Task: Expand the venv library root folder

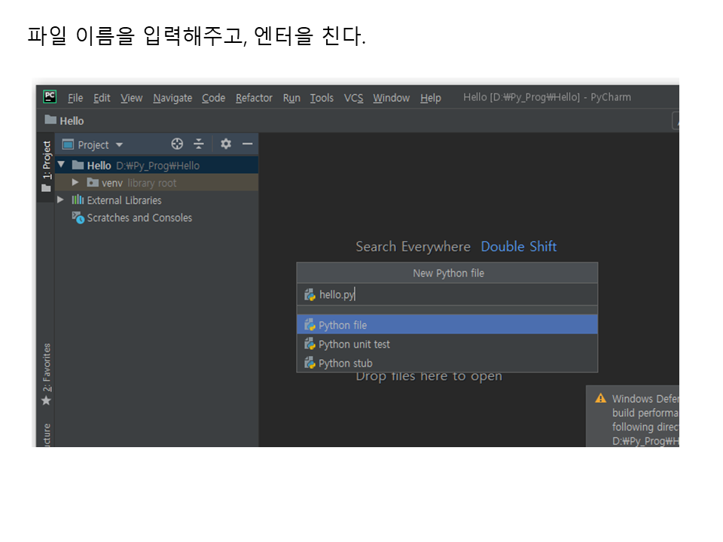Action: pyautogui.click(x=75, y=182)
